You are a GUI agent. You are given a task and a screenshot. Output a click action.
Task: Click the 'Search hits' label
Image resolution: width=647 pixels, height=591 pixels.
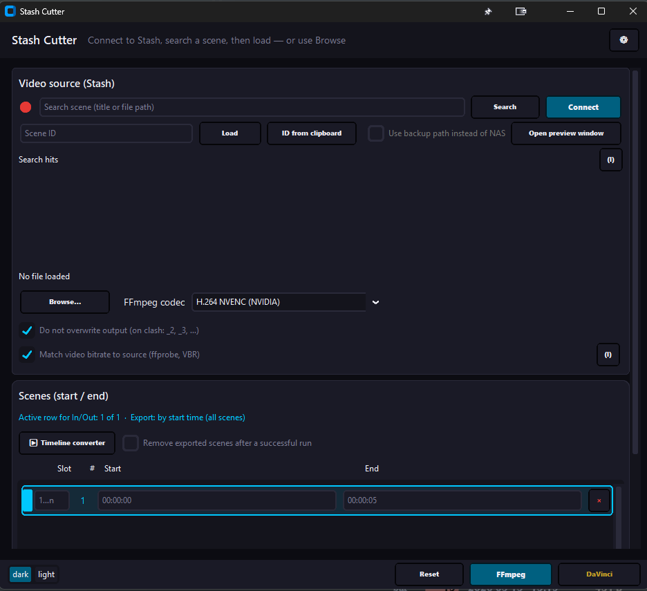click(x=39, y=160)
